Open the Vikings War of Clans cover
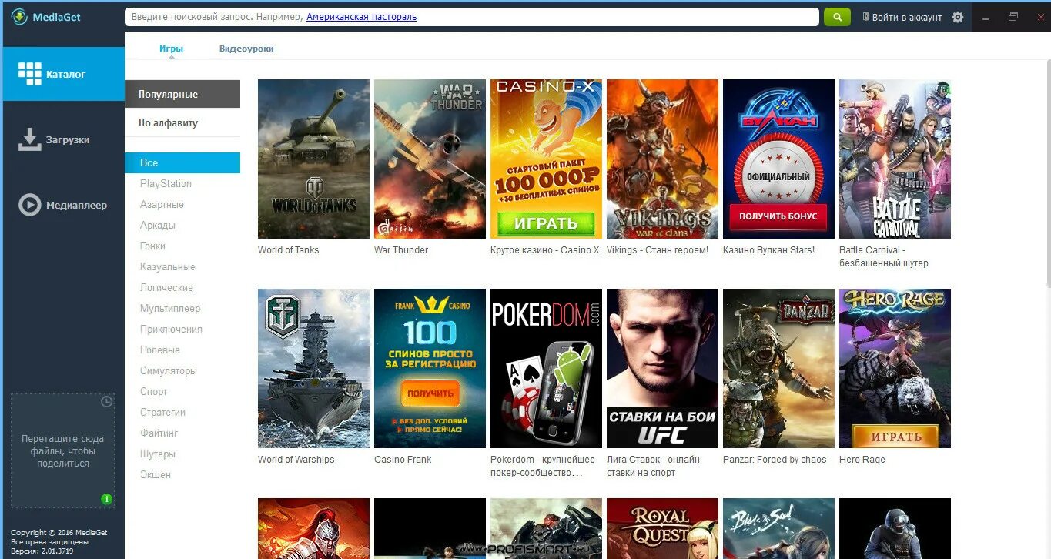The width and height of the screenshot is (1051, 559). click(662, 159)
